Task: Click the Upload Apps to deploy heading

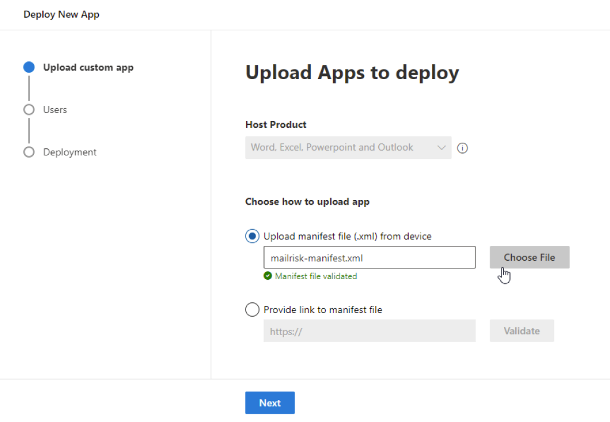Action: (352, 73)
